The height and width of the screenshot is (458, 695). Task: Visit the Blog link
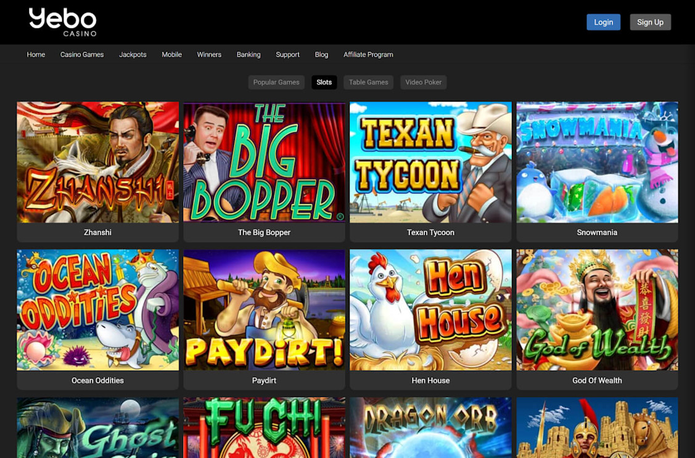321,54
